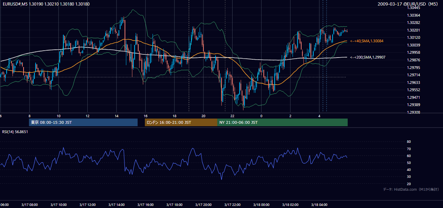Click hour tick 18 under price chart
The height and width of the screenshot is (208, 443).
point(174,116)
